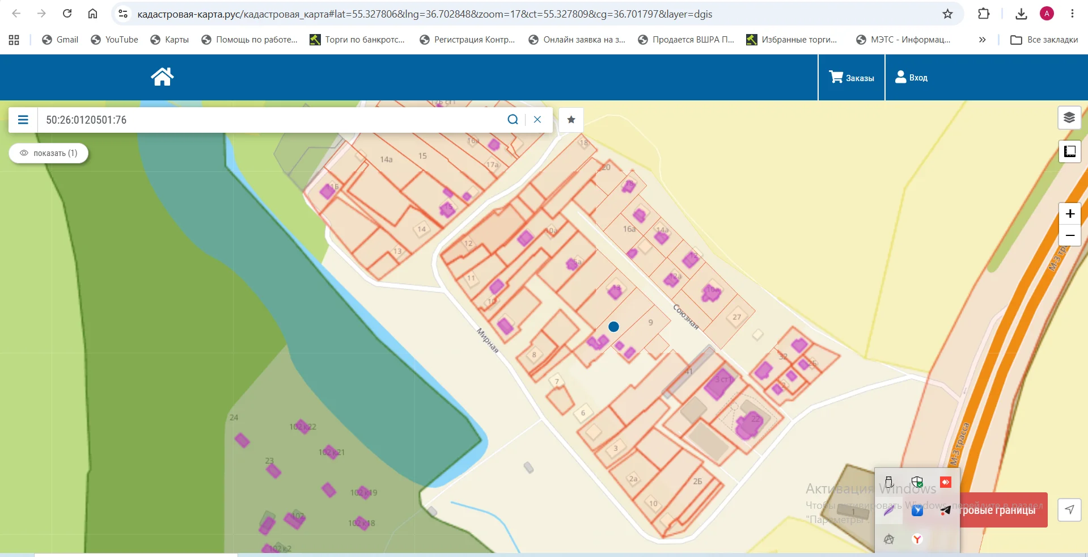Click the parcel labeled 14а
The image size is (1088, 557).
386,159
